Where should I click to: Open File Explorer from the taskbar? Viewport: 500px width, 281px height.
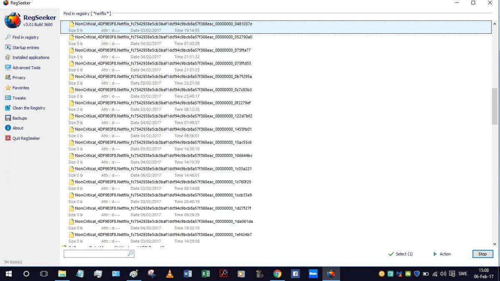pyautogui.click(x=62, y=274)
